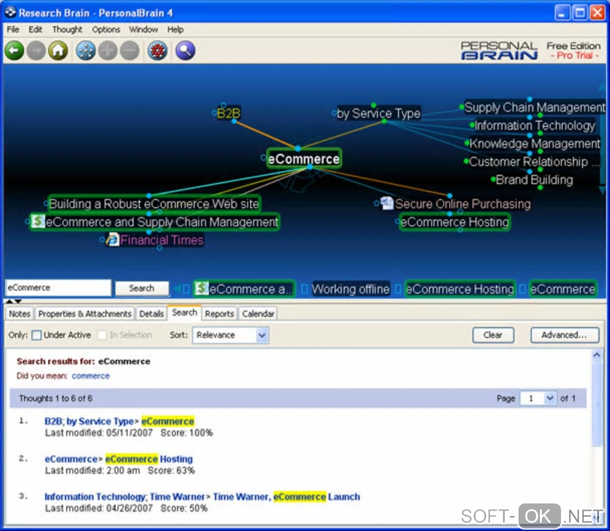The image size is (610, 531).
Task: Click the gray minus toolbar icon
Action: click(x=130, y=51)
